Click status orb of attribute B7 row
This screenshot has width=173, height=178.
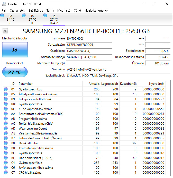coord(6,138)
